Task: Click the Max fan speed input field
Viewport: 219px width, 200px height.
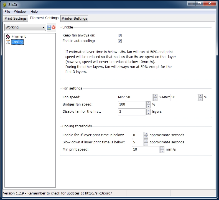Action: [184, 97]
